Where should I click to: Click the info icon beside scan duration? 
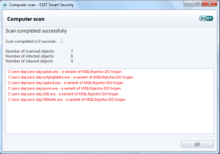(x=62, y=41)
